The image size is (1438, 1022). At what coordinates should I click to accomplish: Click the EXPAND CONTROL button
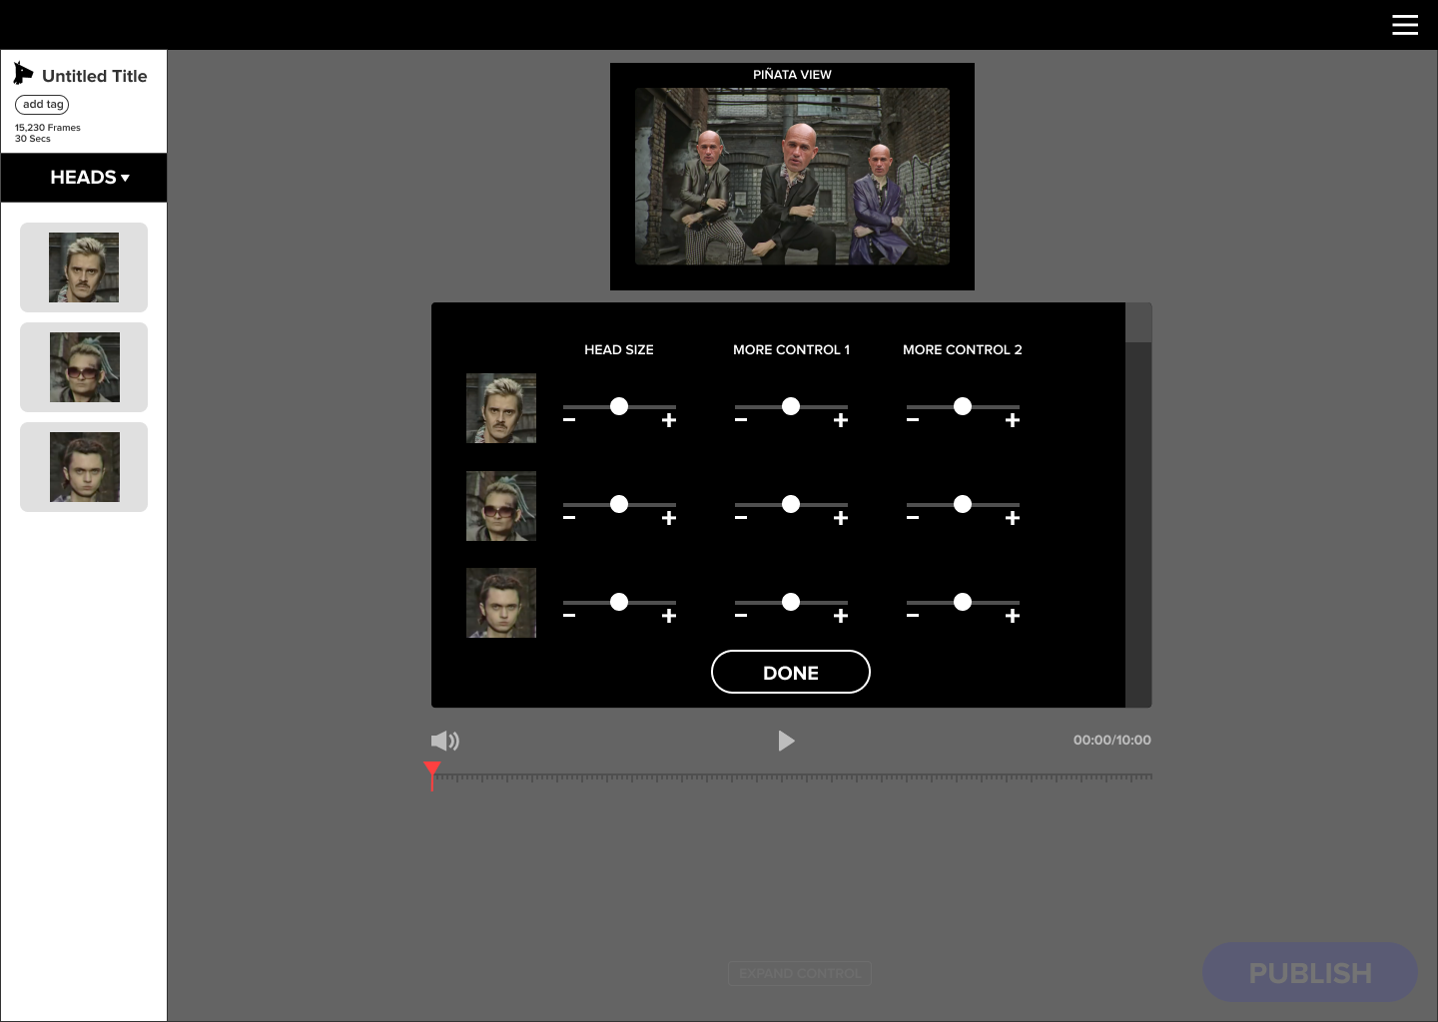(x=800, y=973)
